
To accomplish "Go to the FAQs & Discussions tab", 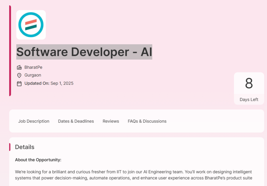I will (x=147, y=121).
